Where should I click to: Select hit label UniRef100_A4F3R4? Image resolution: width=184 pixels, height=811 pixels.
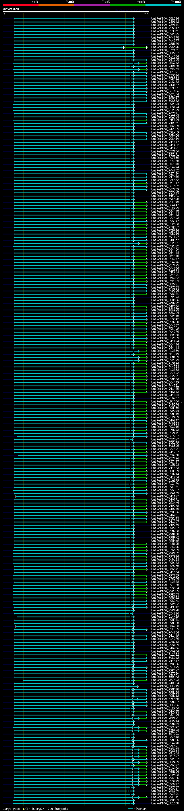point(165,120)
